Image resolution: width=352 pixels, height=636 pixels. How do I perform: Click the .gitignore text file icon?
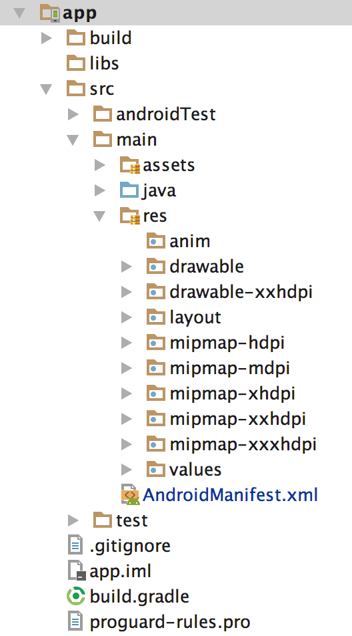pyautogui.click(x=75, y=546)
